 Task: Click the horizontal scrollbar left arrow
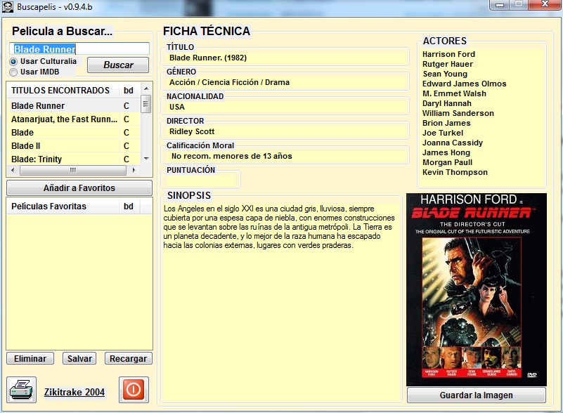[x=13, y=170]
